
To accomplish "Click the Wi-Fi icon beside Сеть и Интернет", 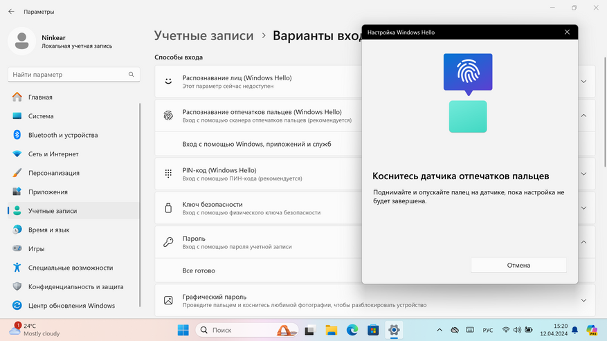I will (17, 154).
